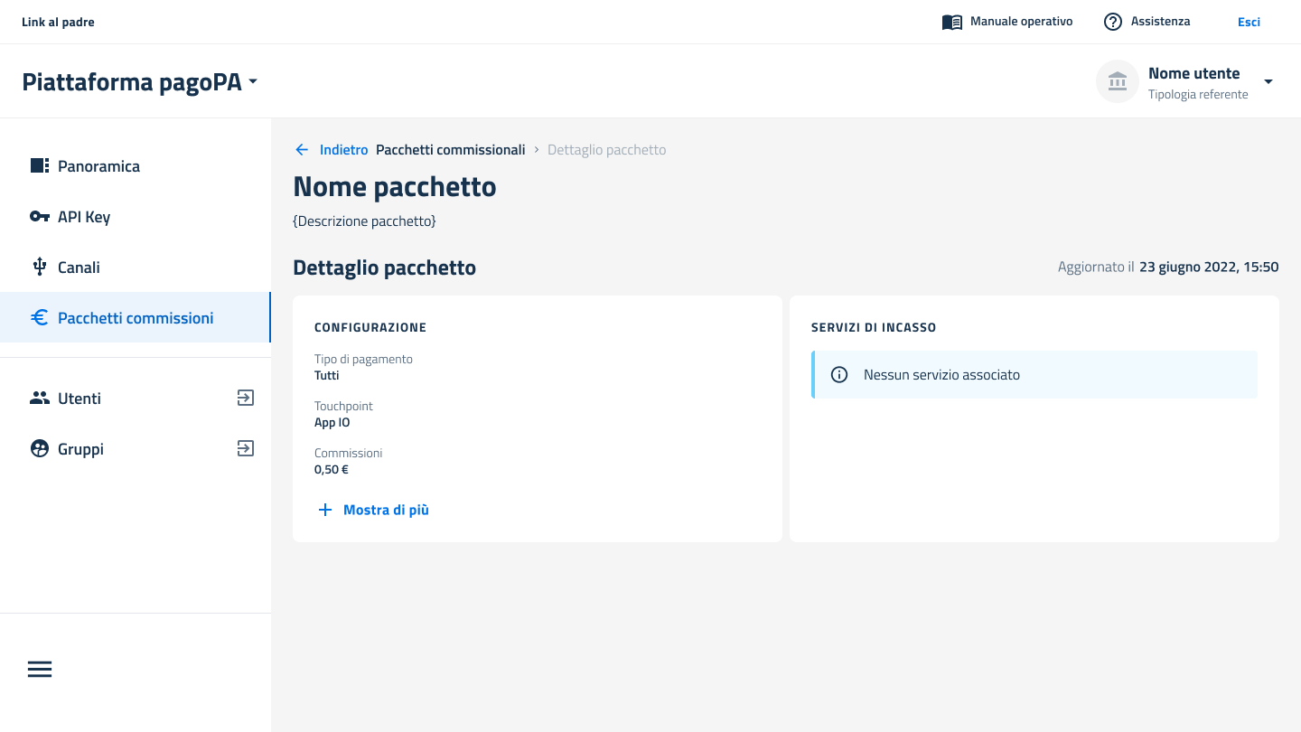This screenshot has width=1301, height=732.
Task: Click the euro icon for Pacchetti commissioni
Action: (40, 318)
